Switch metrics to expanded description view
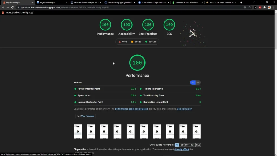 (198, 83)
